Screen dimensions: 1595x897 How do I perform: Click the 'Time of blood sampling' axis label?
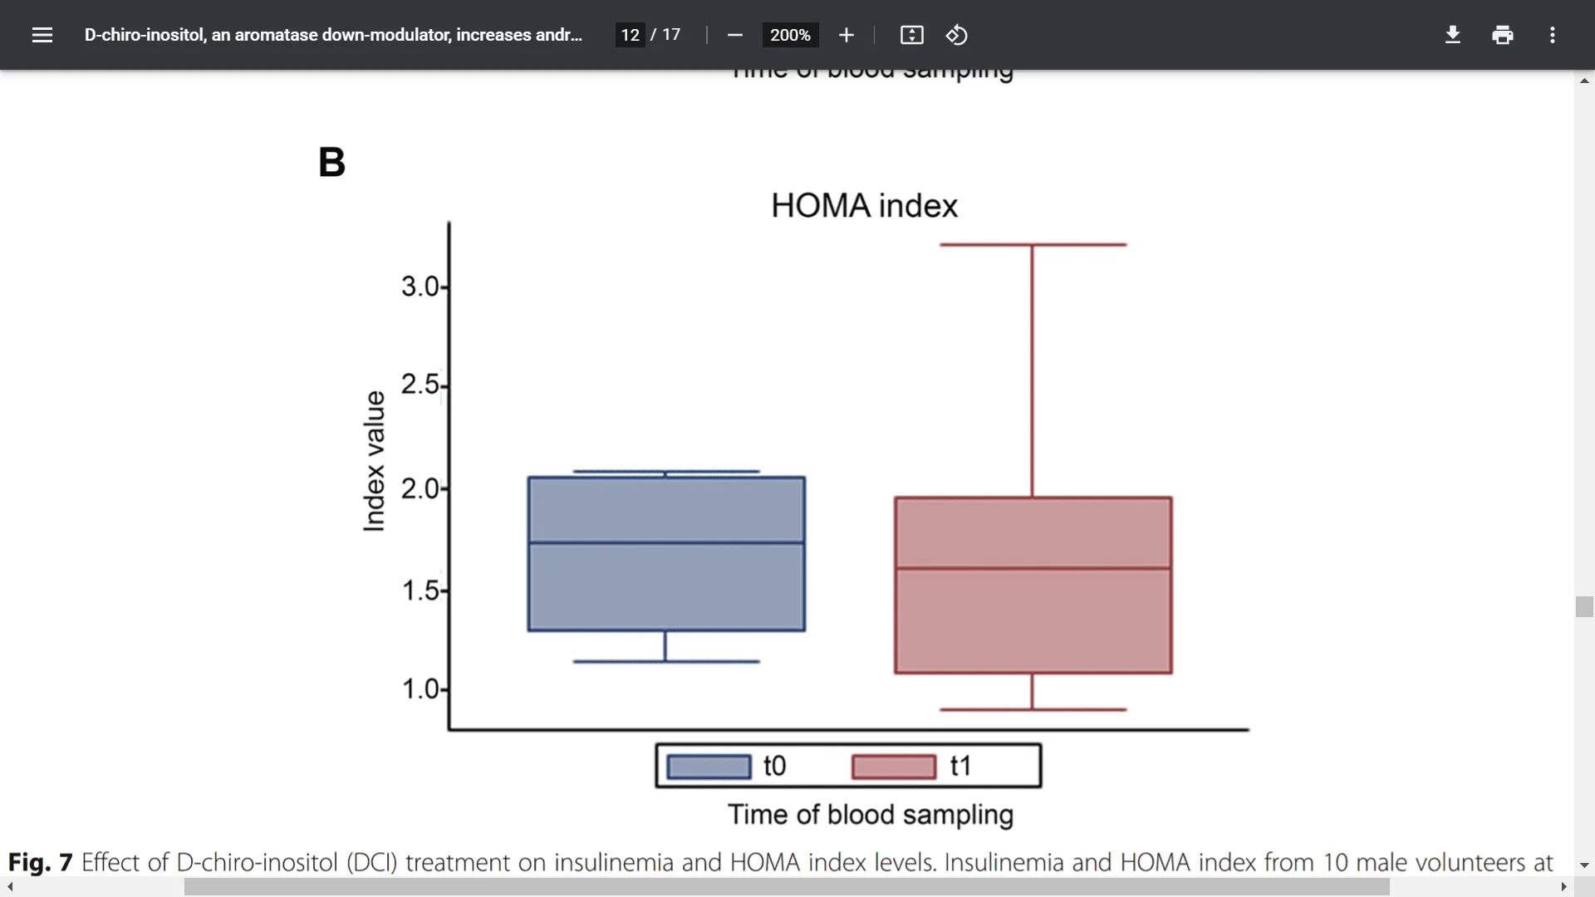(871, 815)
